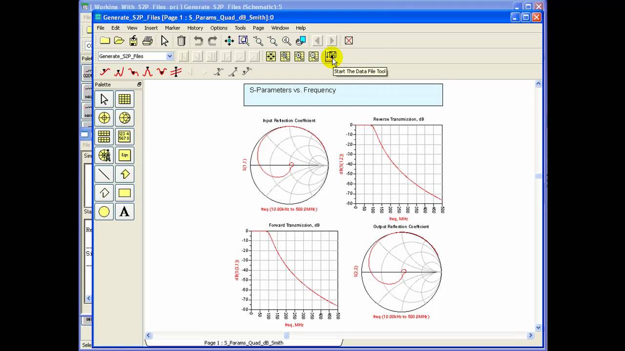Click the Start The Data File Tool icon
Screen dimensions: 625x351
(x=331, y=56)
